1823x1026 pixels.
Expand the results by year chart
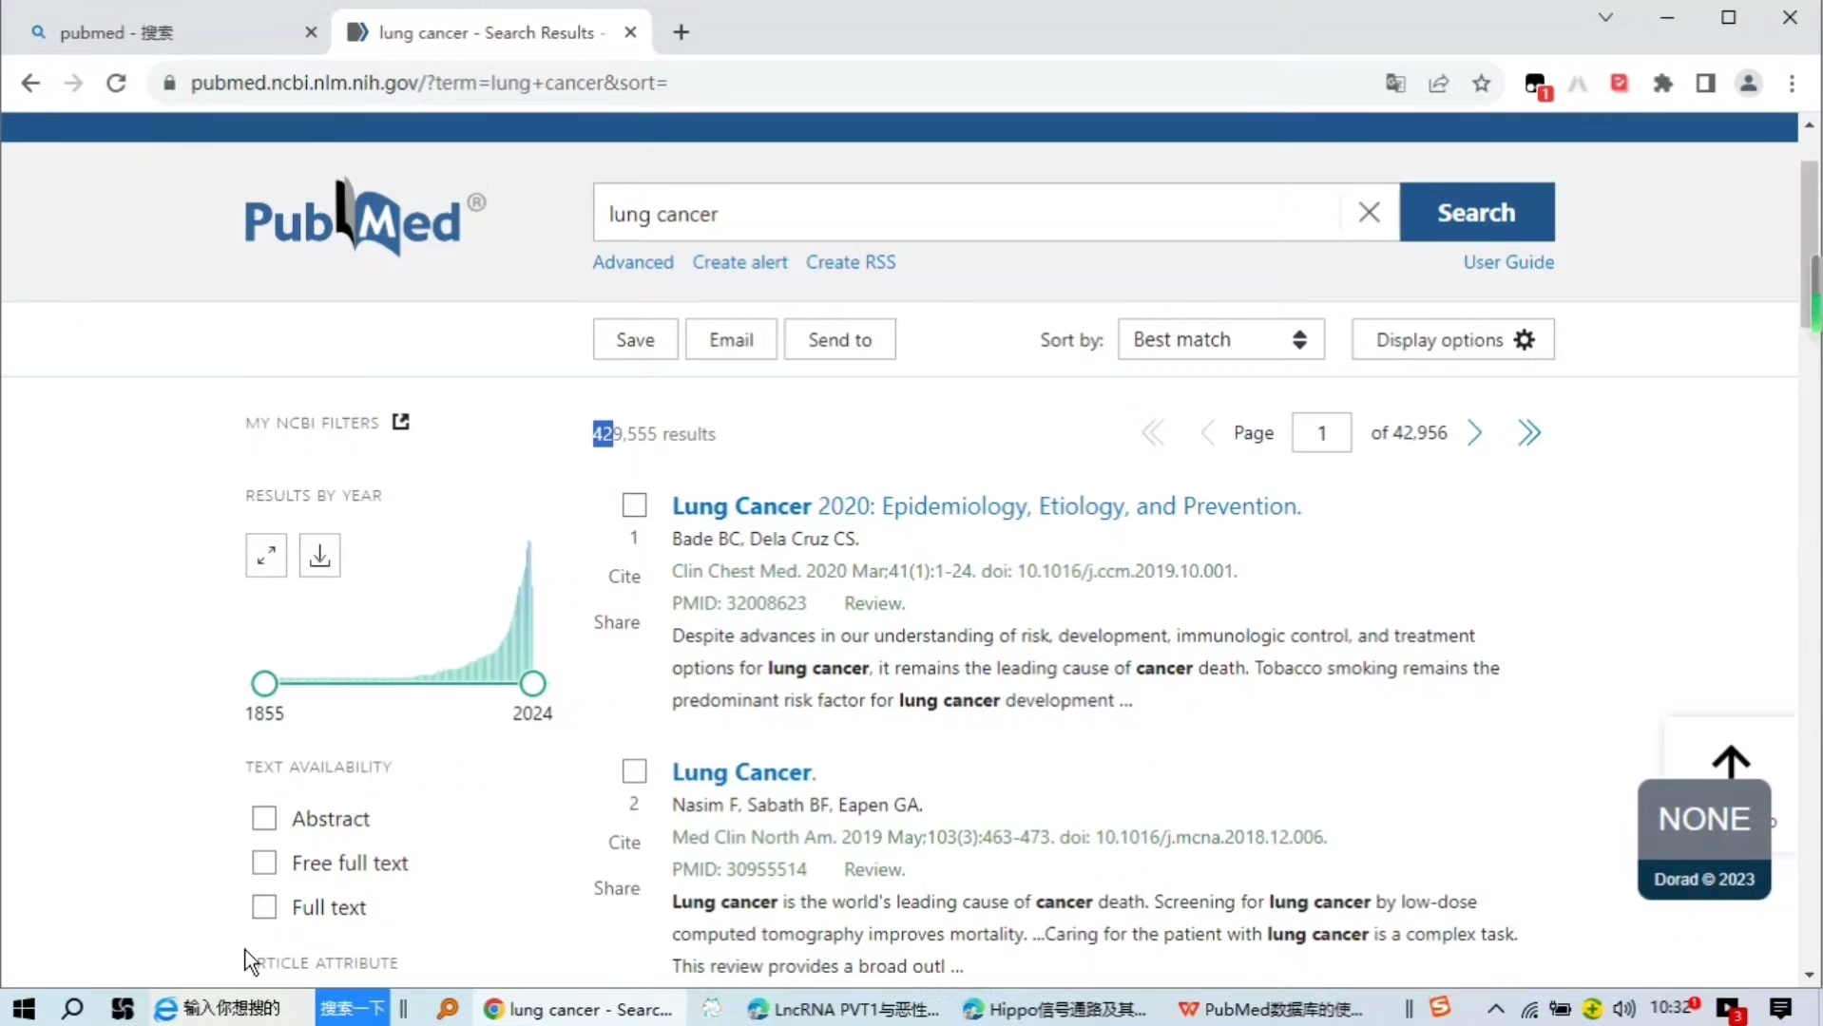pos(266,555)
